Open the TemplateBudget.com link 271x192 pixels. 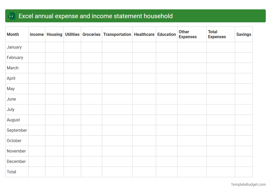point(248,184)
